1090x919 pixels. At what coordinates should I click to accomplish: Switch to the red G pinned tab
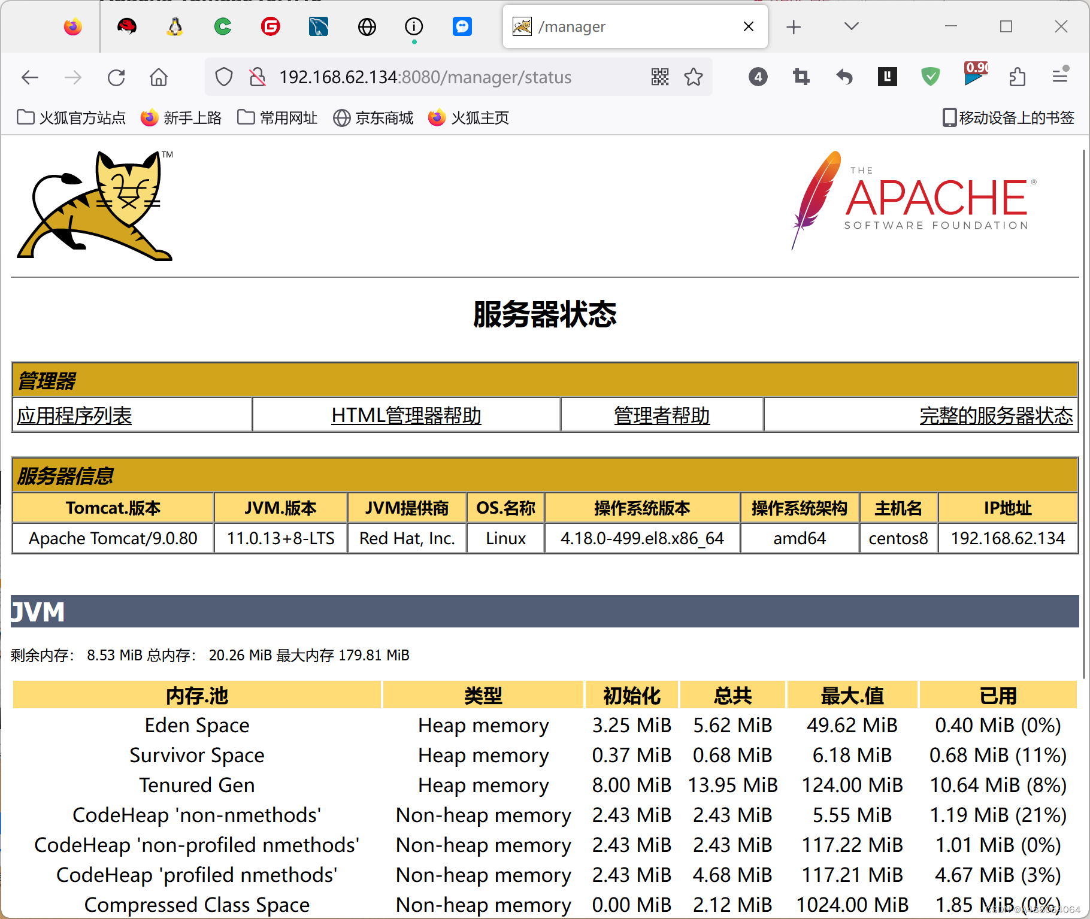pos(271,27)
